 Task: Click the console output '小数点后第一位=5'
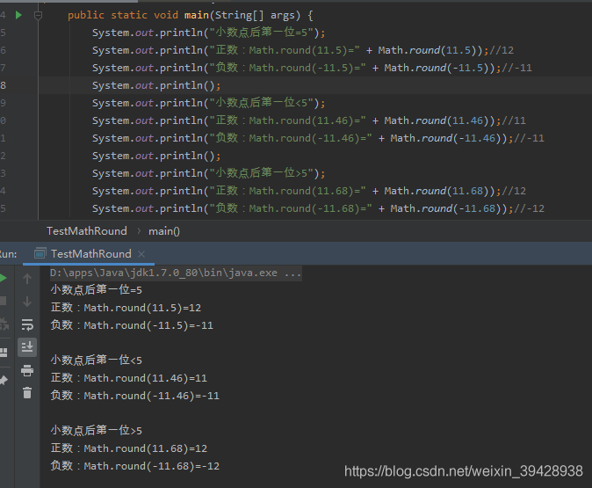coord(97,290)
